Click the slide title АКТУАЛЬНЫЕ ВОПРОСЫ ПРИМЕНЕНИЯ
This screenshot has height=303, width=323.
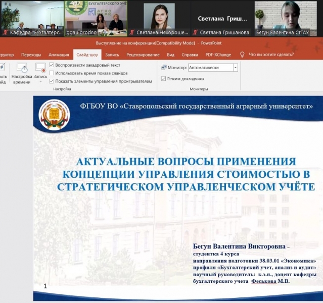tap(186, 162)
